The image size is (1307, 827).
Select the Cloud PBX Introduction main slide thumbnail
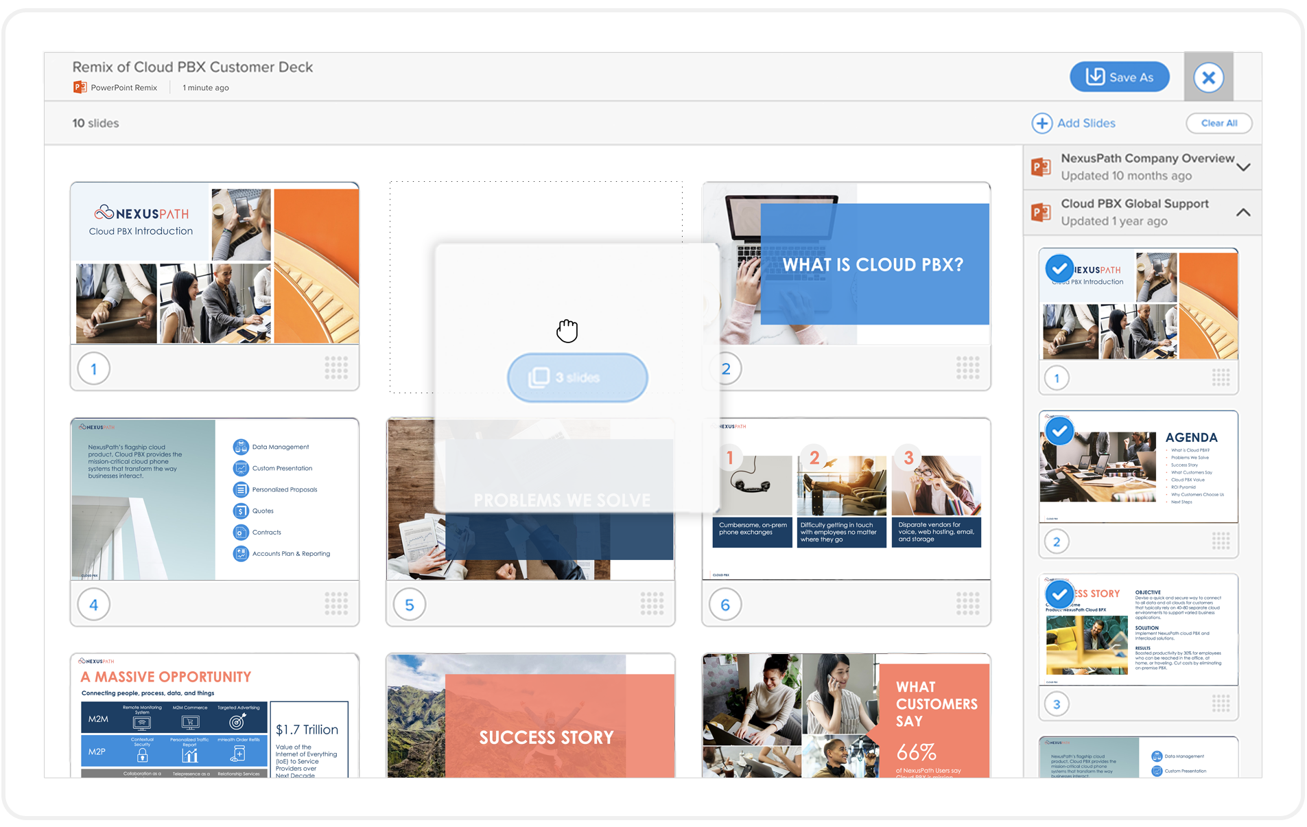tap(215, 264)
